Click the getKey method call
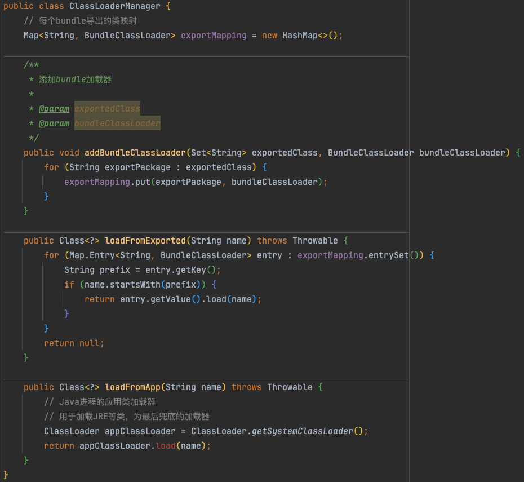This screenshot has height=482, width=524. pos(191,270)
